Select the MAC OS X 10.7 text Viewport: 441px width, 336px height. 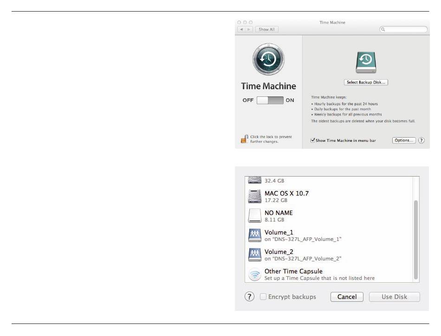(286, 193)
